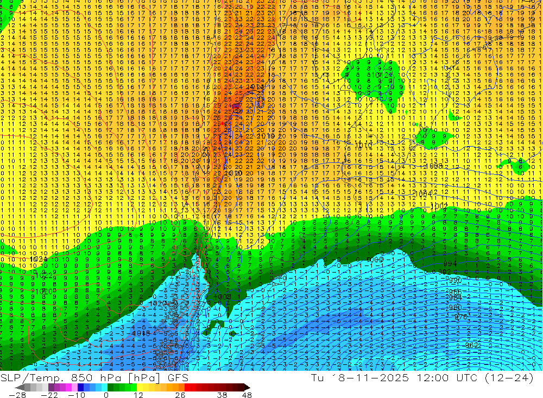Click the 1002 isobar label
This screenshot has height=398, width=543.
click(x=439, y=206)
